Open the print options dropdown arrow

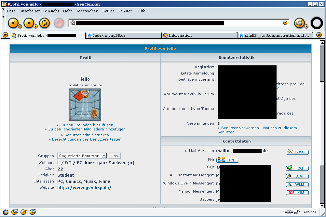pyautogui.click(x=306, y=26)
